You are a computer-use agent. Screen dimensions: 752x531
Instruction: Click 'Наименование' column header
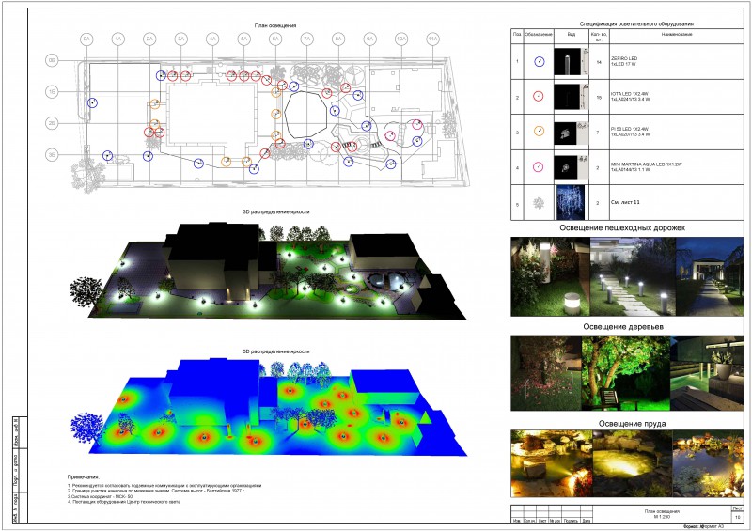[x=677, y=35]
